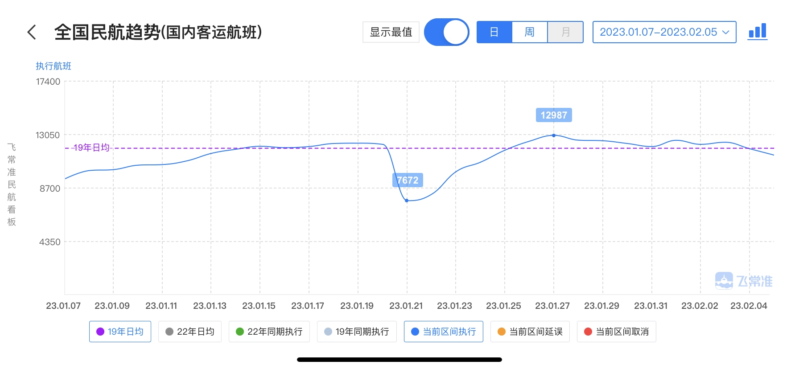Hide the 当前区间执行 series
The width and height of the screenshot is (799, 369).
pos(444,332)
